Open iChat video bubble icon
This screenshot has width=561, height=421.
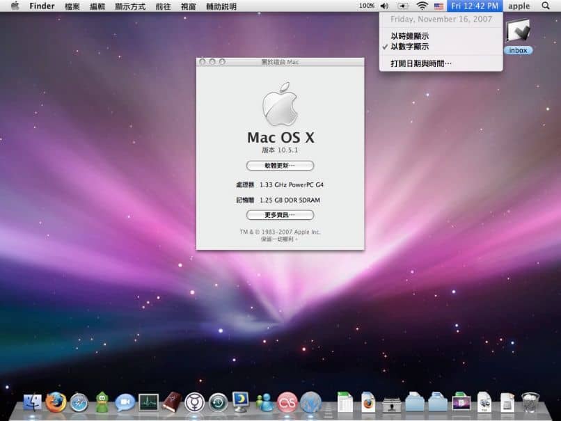pos(125,403)
